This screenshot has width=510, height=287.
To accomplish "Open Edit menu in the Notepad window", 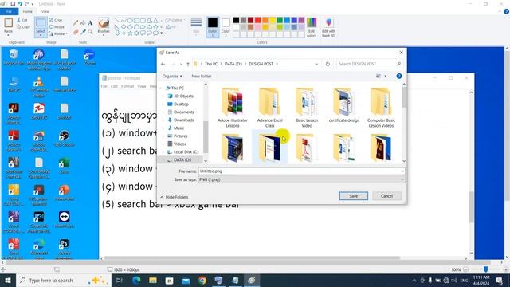I will click(x=114, y=86).
